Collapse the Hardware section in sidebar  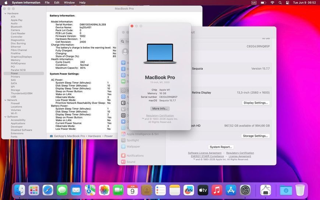pos(5,14)
